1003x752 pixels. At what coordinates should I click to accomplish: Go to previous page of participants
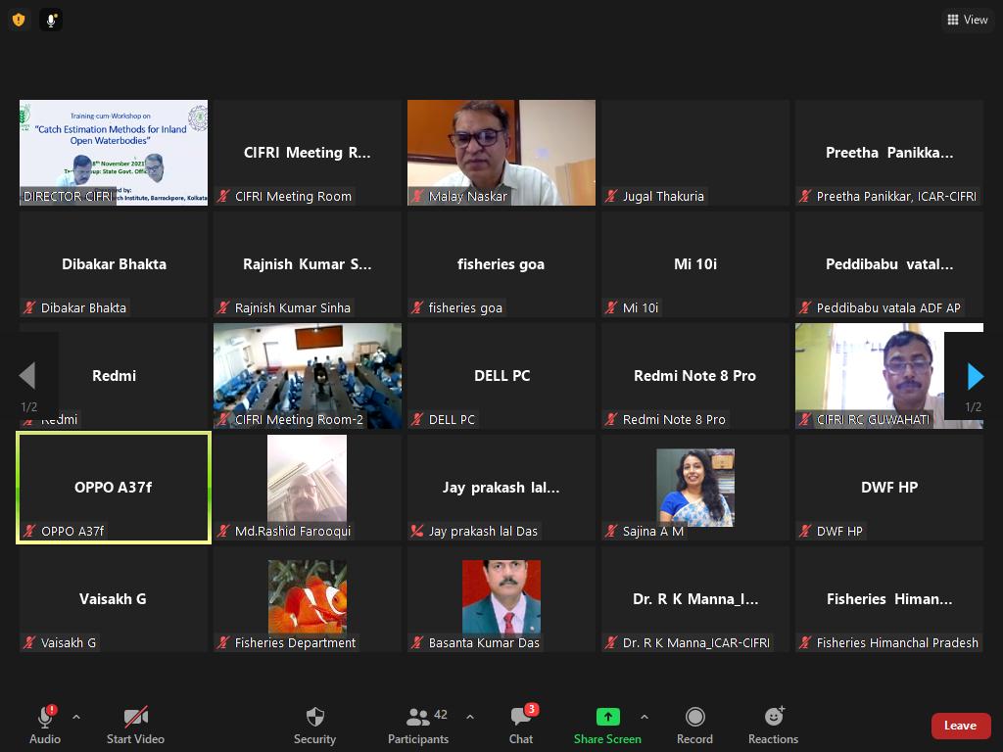(27, 376)
